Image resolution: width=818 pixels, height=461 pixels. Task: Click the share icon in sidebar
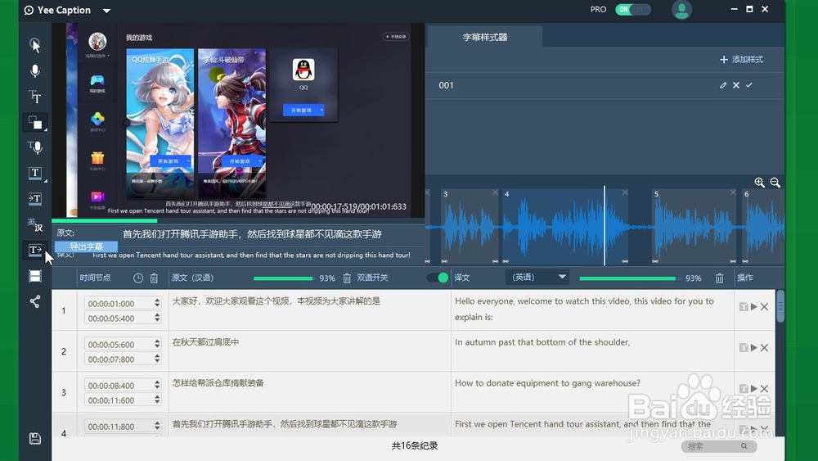click(x=35, y=301)
